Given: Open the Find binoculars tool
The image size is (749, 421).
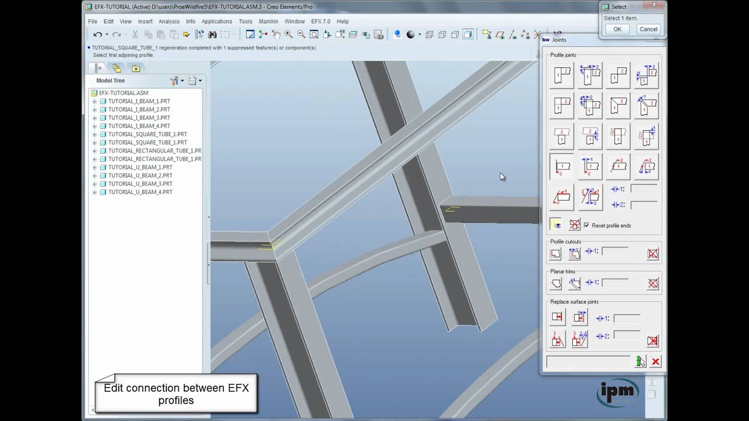Looking at the screenshot, I should point(212,34).
